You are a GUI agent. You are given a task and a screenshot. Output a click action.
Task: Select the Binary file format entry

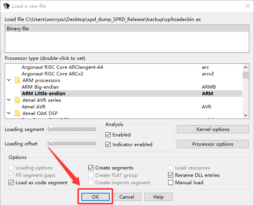point(127,29)
